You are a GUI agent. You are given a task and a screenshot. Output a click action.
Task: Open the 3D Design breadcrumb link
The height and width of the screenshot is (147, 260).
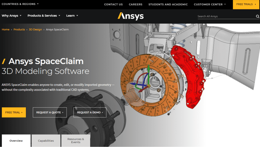click(x=35, y=29)
